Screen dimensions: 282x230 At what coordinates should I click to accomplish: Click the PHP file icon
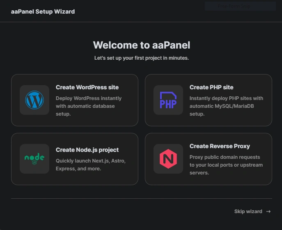coord(168,100)
